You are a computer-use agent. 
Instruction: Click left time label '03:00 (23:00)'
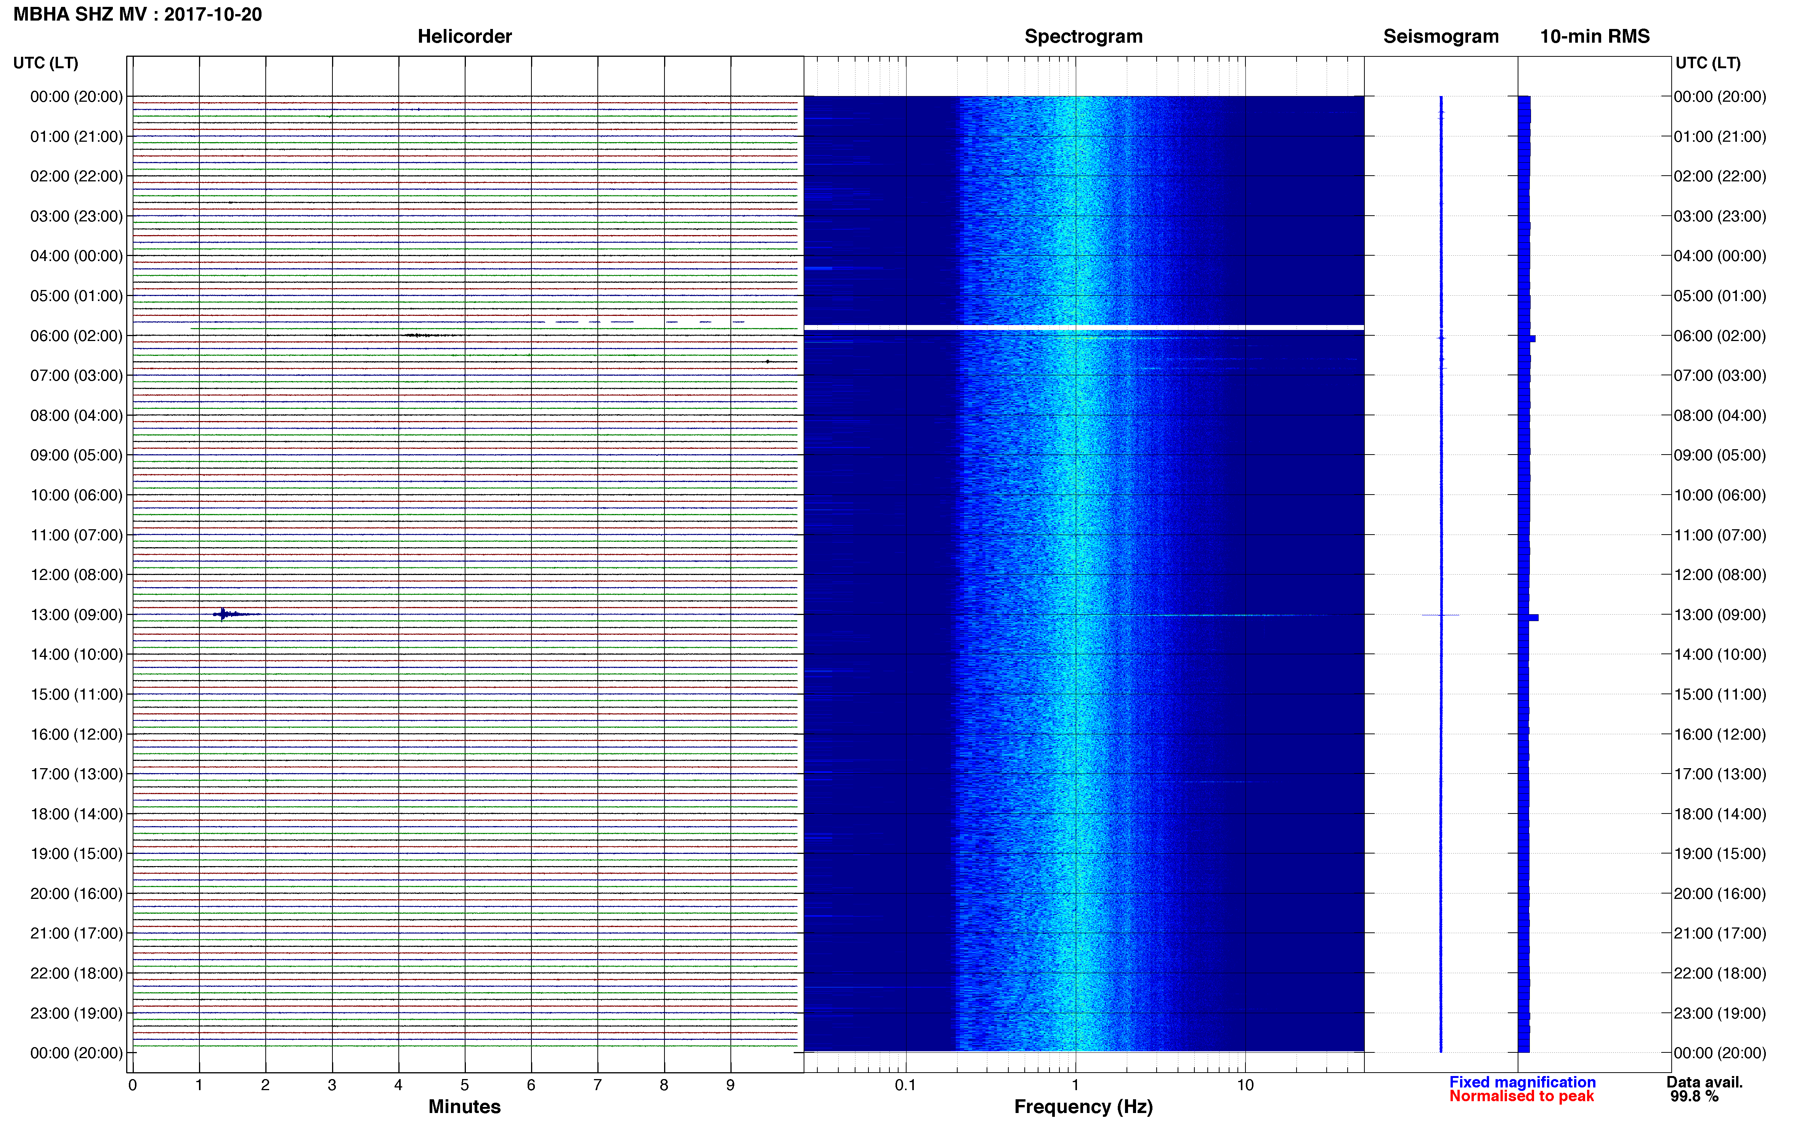[x=76, y=216]
